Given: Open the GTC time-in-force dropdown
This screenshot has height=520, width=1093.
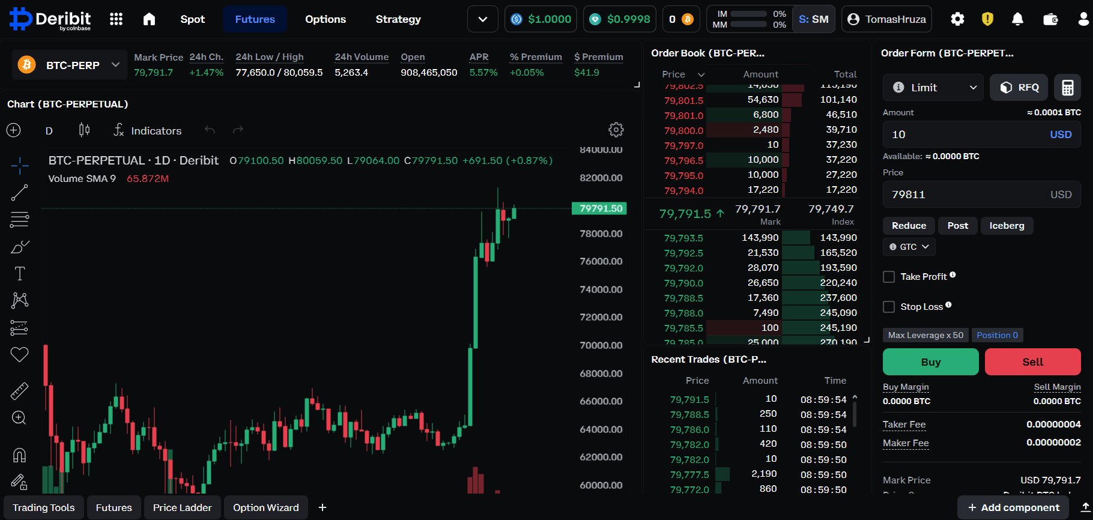Looking at the screenshot, I should pyautogui.click(x=909, y=247).
